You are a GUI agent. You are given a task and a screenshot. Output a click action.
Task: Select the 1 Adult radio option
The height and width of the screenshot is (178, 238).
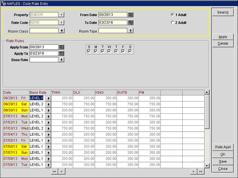[172, 15]
